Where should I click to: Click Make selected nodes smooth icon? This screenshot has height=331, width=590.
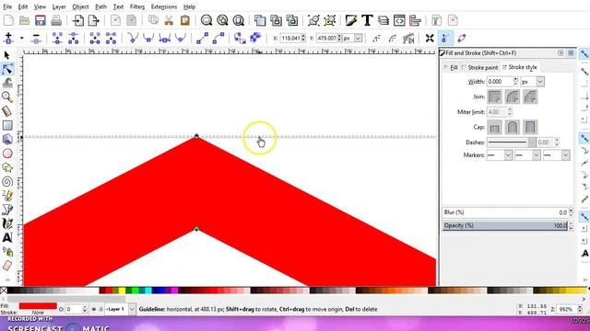click(148, 38)
